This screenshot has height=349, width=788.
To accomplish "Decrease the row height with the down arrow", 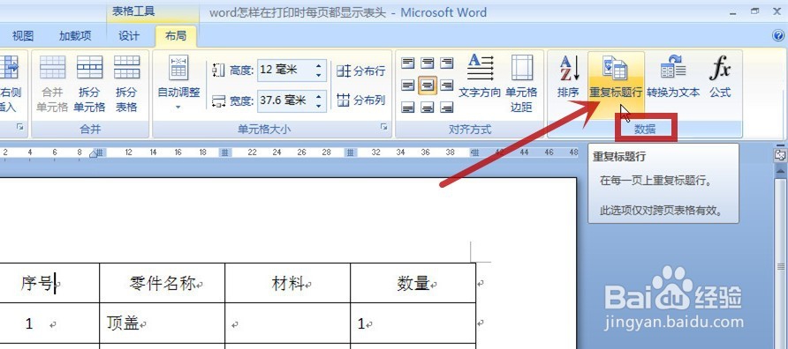I will (x=319, y=75).
